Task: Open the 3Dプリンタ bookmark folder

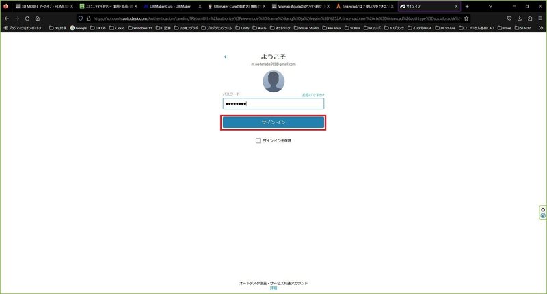Action: tap(395, 28)
